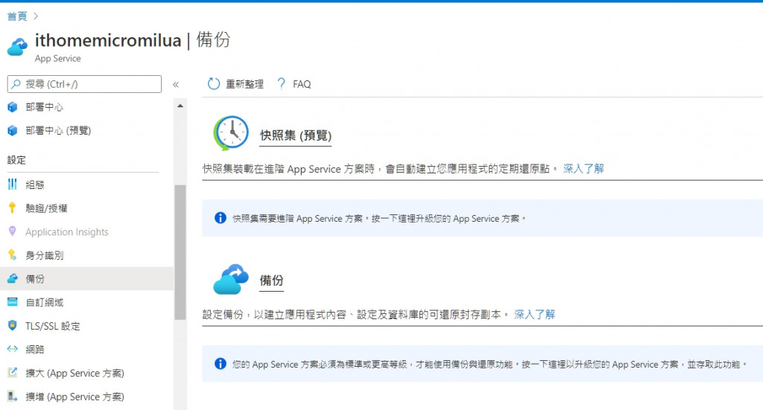Click the 驗證/授權 key icon
This screenshot has width=763, height=410.
coord(13,208)
